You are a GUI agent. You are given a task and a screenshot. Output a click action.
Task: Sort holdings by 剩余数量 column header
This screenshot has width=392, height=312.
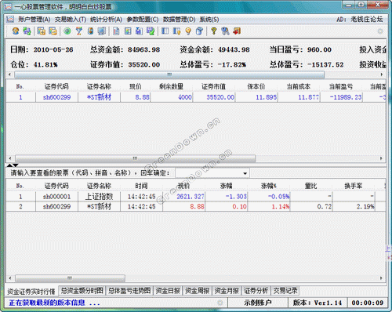171,86
